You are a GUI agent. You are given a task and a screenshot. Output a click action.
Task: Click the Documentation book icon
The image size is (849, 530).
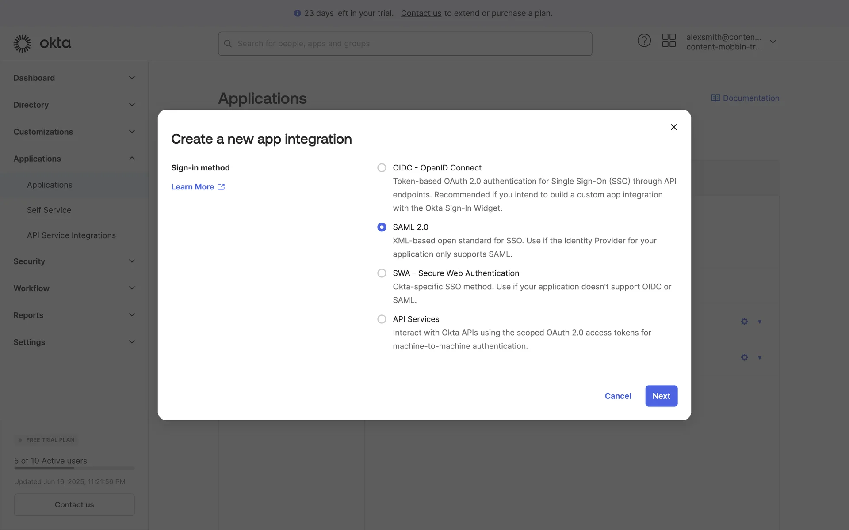(x=715, y=98)
